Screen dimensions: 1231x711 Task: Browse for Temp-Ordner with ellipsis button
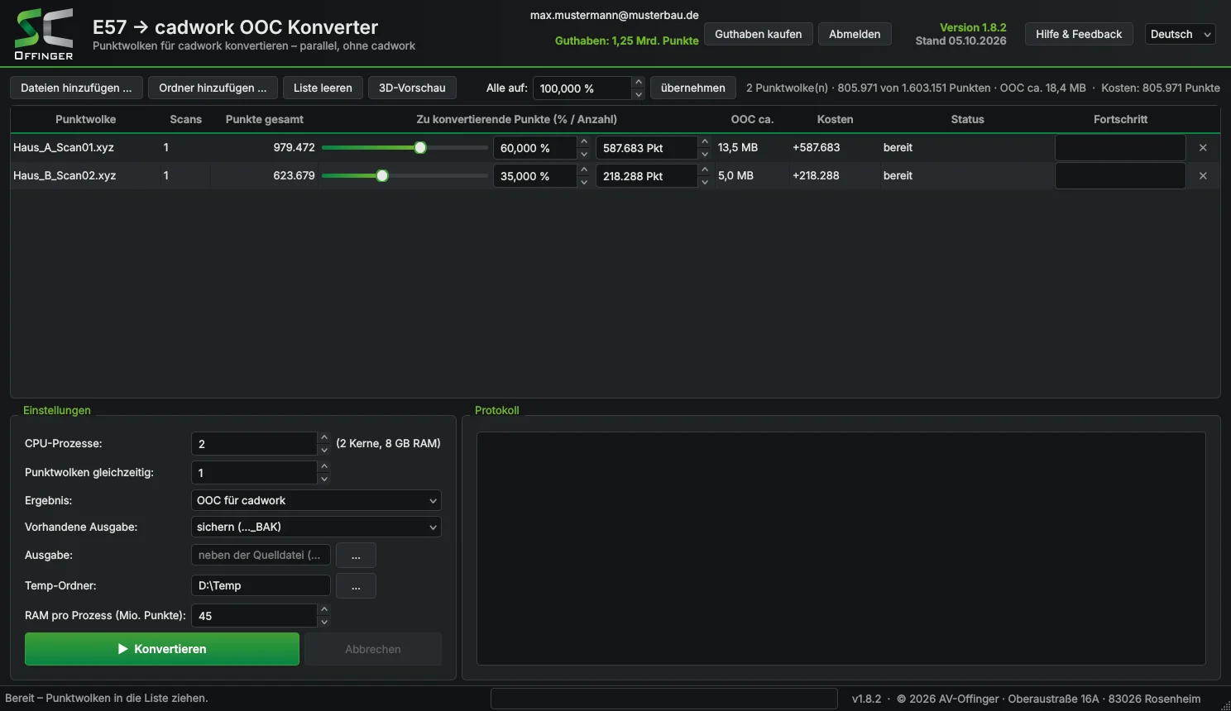tap(356, 586)
